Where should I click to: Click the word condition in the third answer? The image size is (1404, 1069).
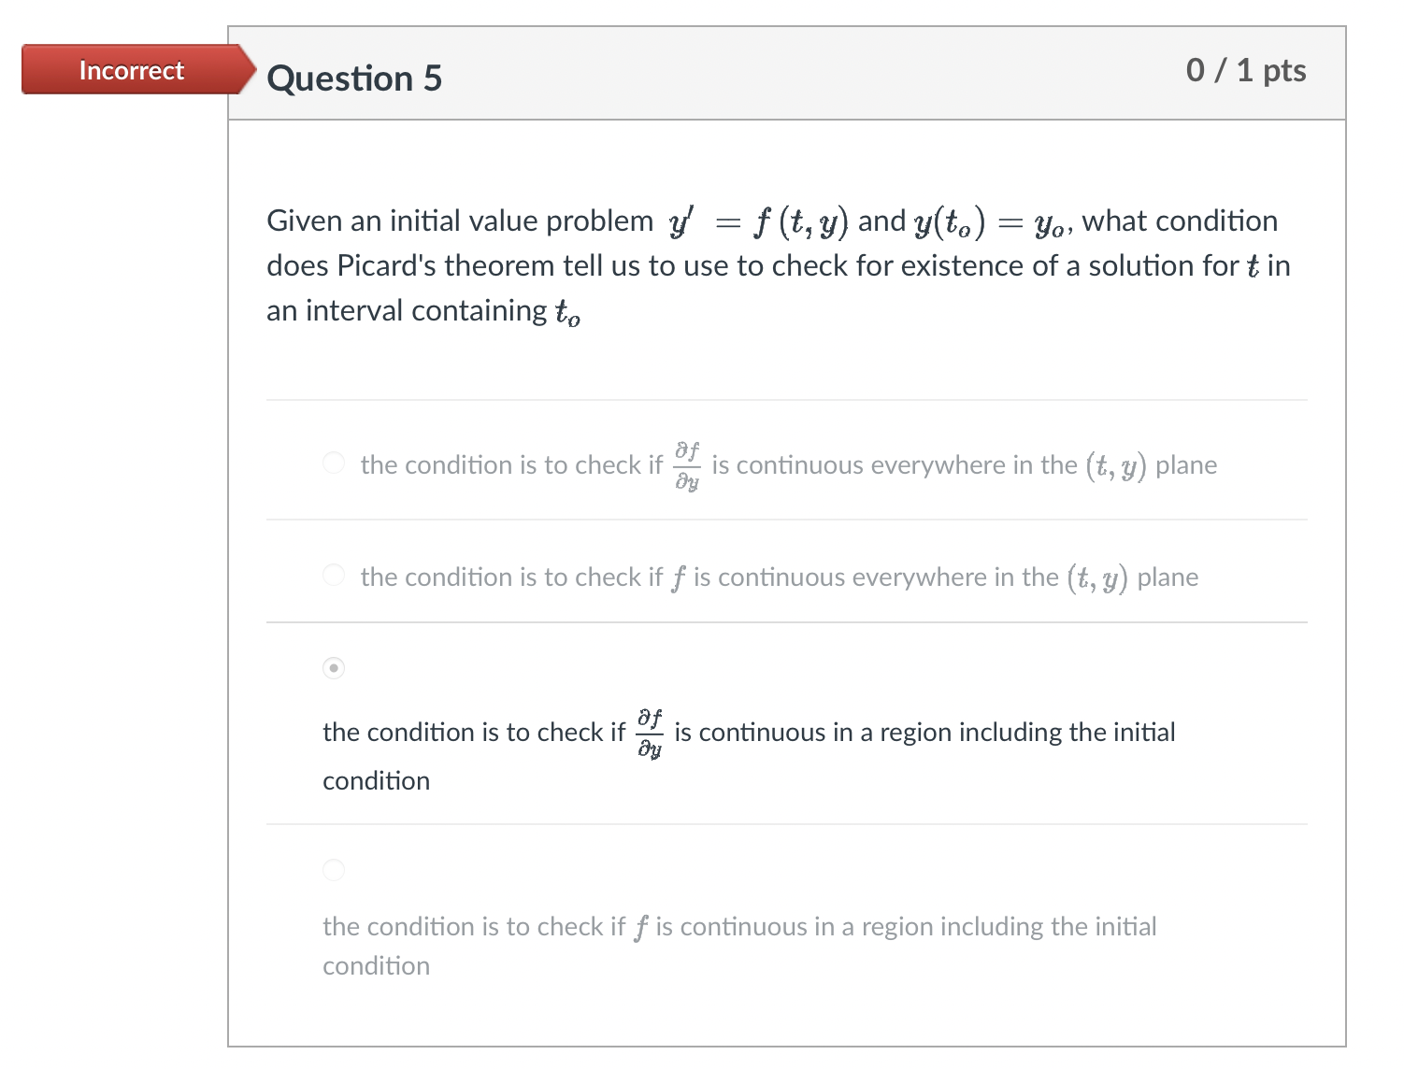375,780
